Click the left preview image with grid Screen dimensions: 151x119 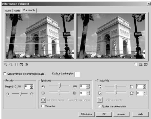click(40, 36)
